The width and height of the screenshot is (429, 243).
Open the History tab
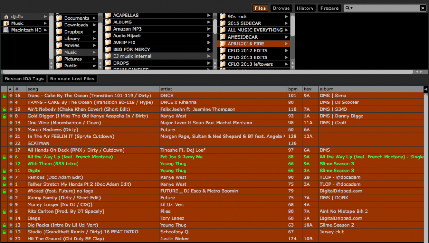pyautogui.click(x=305, y=8)
